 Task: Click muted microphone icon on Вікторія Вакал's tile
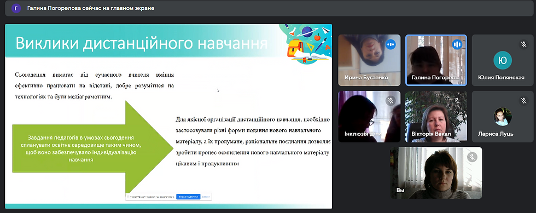(x=457, y=101)
